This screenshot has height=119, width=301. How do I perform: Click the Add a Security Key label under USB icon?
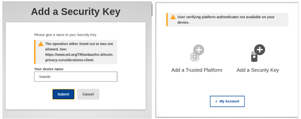(x=258, y=70)
